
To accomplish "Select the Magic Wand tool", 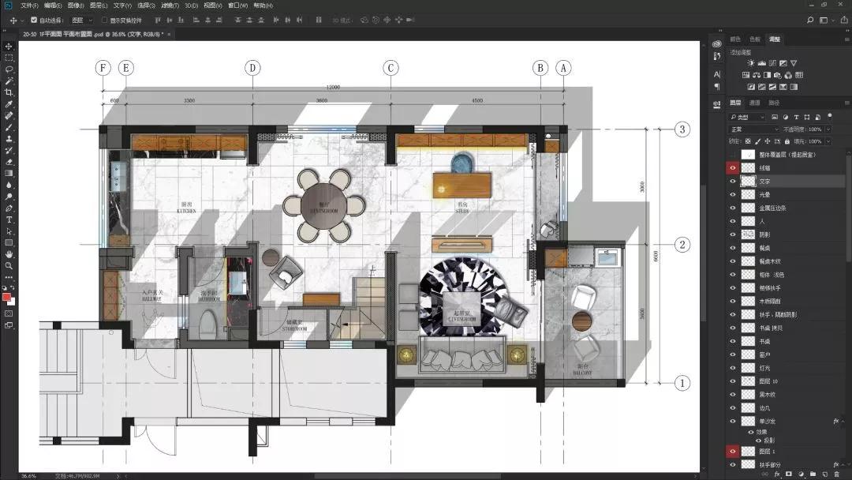I will click(9, 81).
